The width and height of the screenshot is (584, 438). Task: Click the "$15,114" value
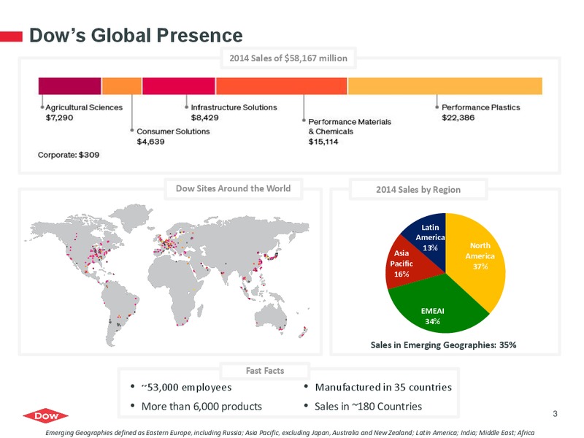click(x=323, y=142)
